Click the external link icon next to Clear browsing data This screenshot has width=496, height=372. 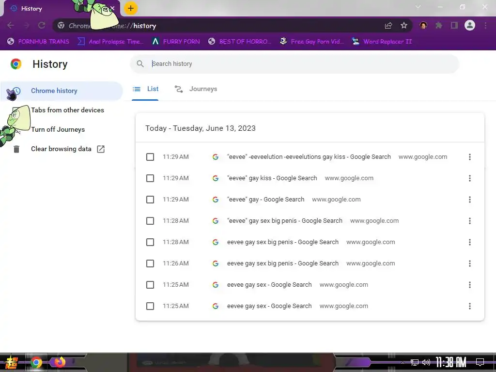pyautogui.click(x=101, y=149)
